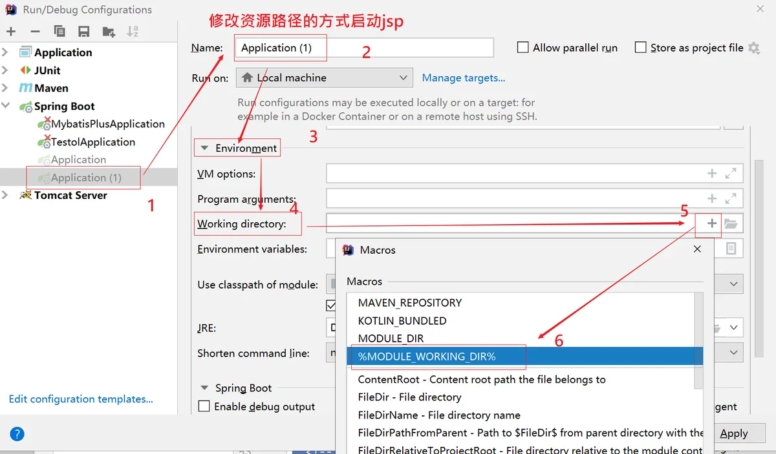The height and width of the screenshot is (454, 776).
Task: Open Use classpath of module dropdown
Action: [x=734, y=284]
